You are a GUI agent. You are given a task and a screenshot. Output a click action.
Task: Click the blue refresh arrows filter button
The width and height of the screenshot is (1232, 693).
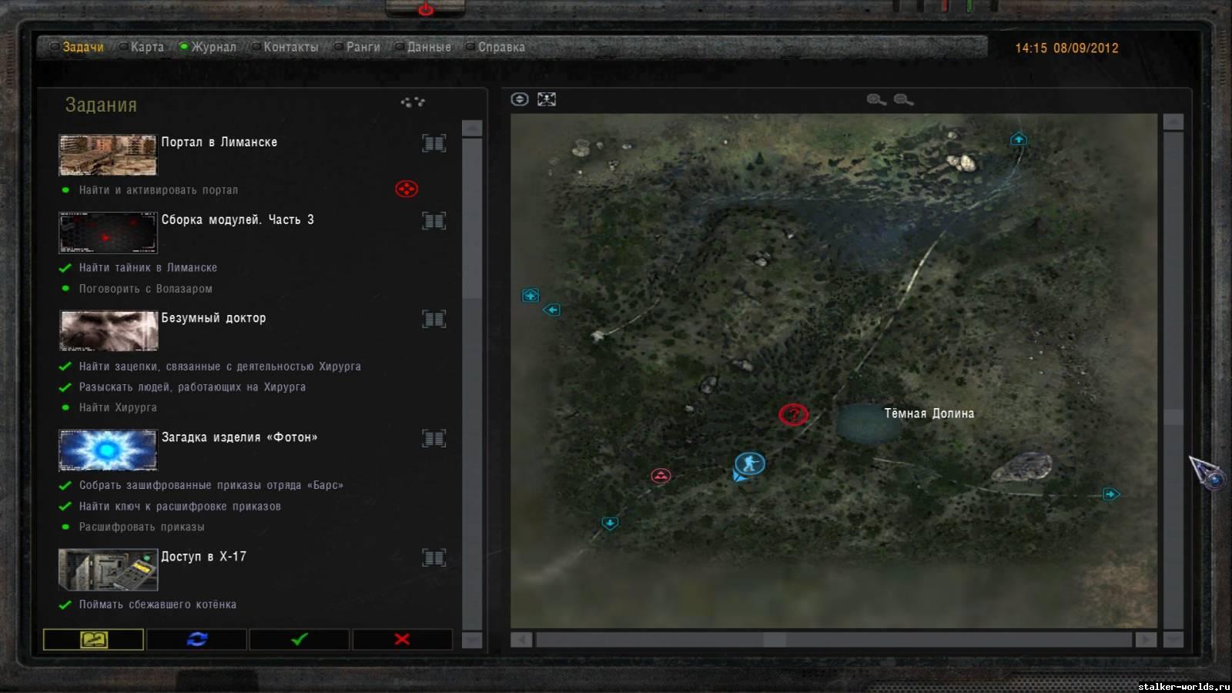197,639
